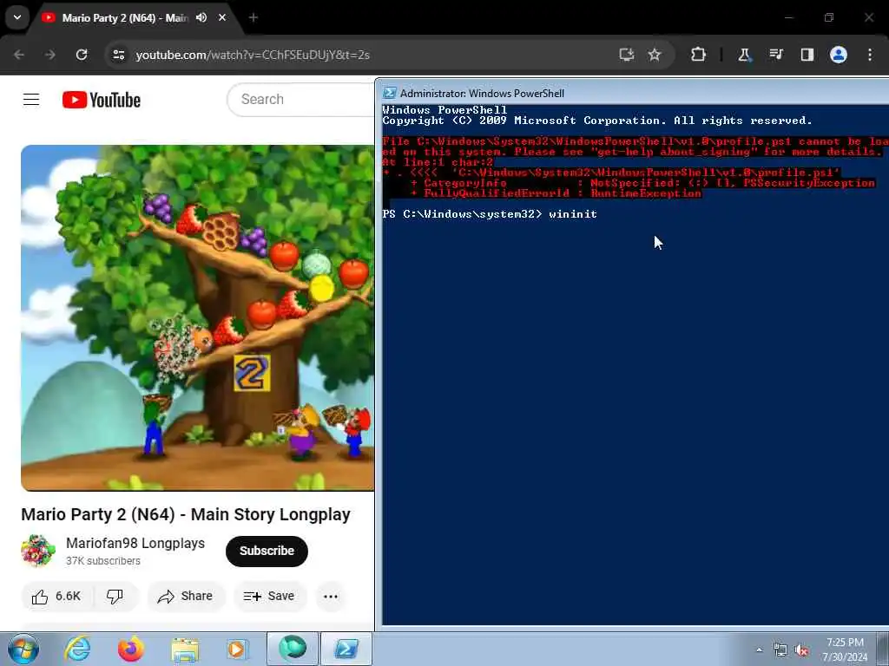The width and height of the screenshot is (889, 666).
Task: Click the YouTube Search box
Action: [300, 100]
